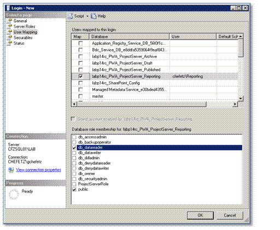The width and height of the screenshot is (280, 230).
Task: Click the Help toolbar button
Action: coord(98,16)
